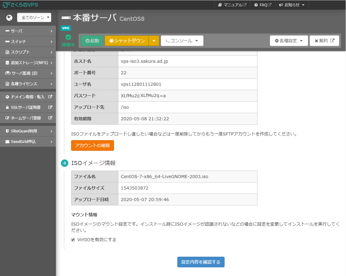
Task: Click the SiteGuard shield icon
Action: point(8,131)
